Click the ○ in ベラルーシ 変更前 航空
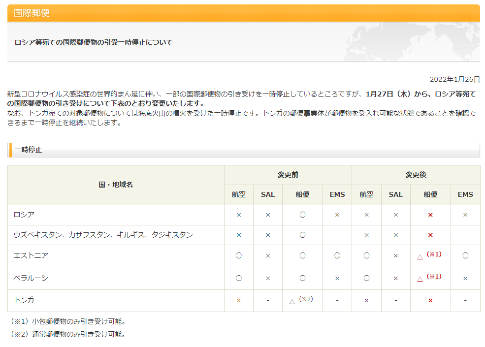This screenshot has height=347, width=485. pyautogui.click(x=238, y=278)
